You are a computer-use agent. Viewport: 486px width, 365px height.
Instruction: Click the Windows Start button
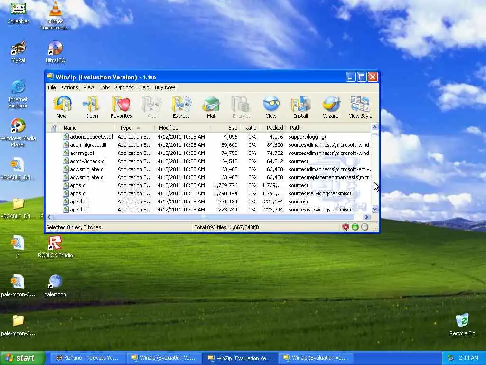point(22,358)
